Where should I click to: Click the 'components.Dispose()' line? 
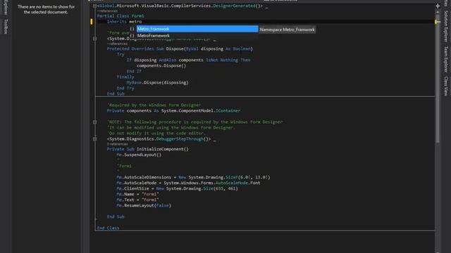pos(161,65)
